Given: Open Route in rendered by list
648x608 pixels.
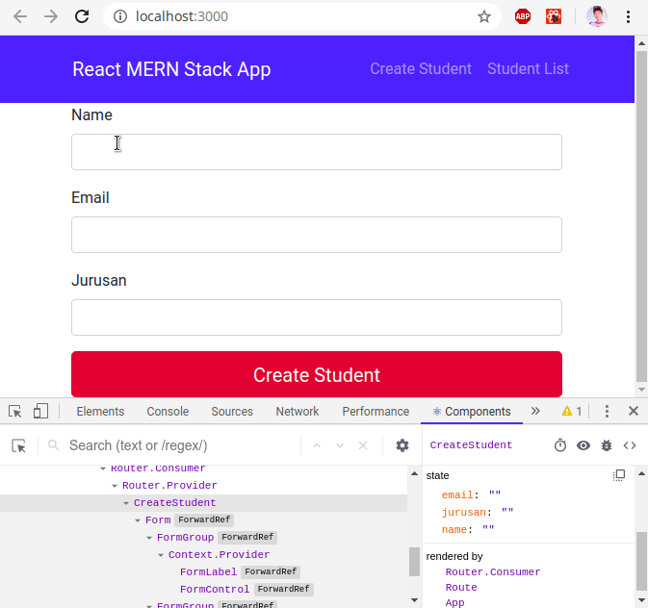Looking at the screenshot, I should (461, 588).
